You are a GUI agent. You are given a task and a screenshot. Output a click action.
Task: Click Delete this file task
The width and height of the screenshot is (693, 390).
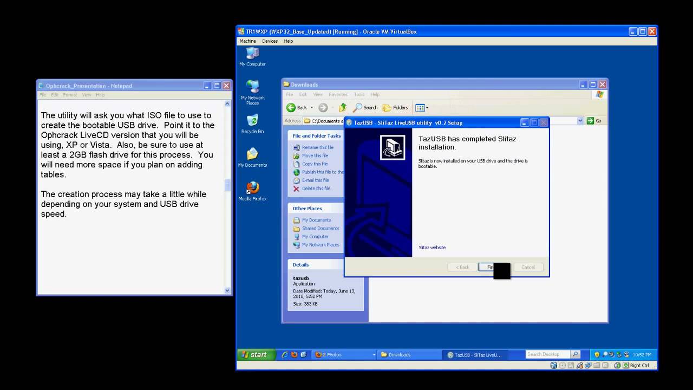click(311, 188)
